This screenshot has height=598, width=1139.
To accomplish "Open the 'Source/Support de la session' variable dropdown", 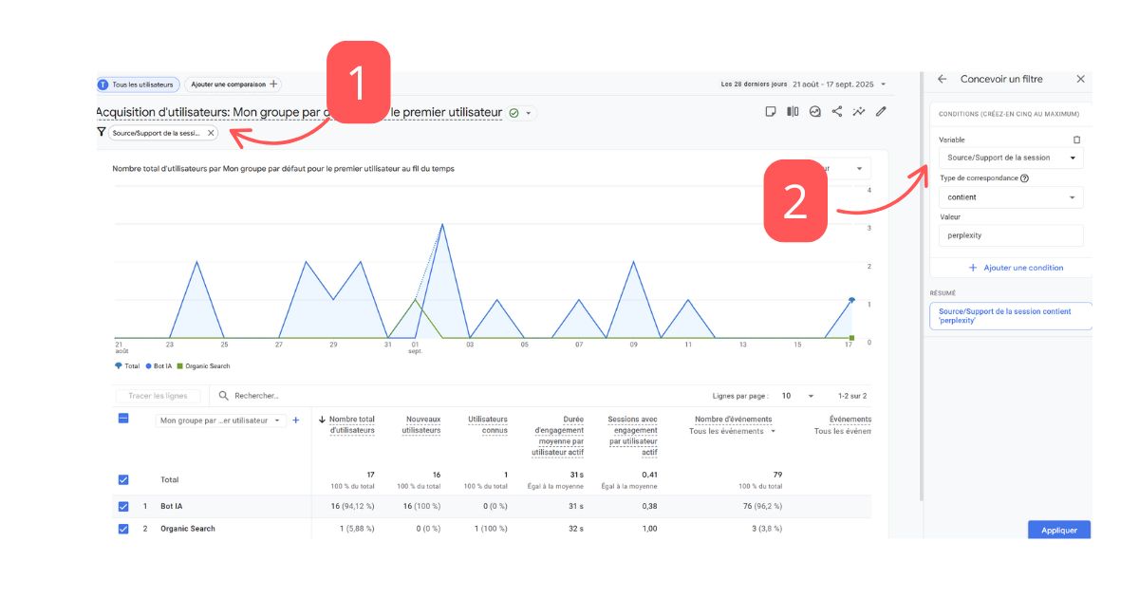I will pyautogui.click(x=1011, y=158).
